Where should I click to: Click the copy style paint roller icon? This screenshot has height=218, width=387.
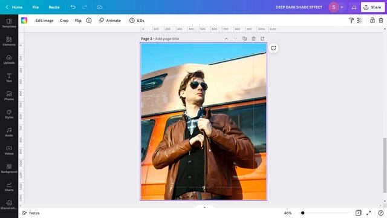coord(351,21)
